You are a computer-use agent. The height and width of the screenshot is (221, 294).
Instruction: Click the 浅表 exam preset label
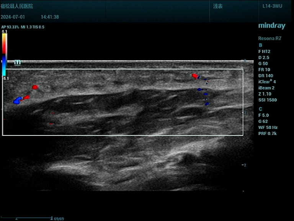click(218, 6)
